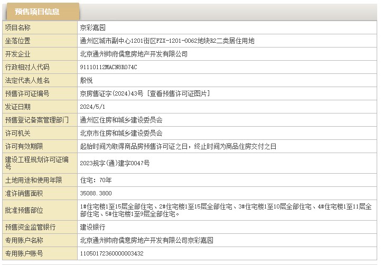
Task: Click issue date 2024/5/1
Action: click(x=92, y=107)
